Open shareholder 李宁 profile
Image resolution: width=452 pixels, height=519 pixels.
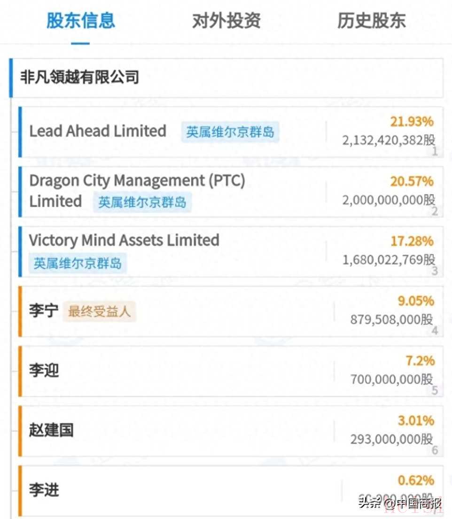(x=44, y=311)
